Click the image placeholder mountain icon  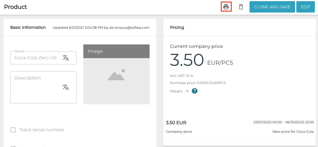tap(116, 75)
